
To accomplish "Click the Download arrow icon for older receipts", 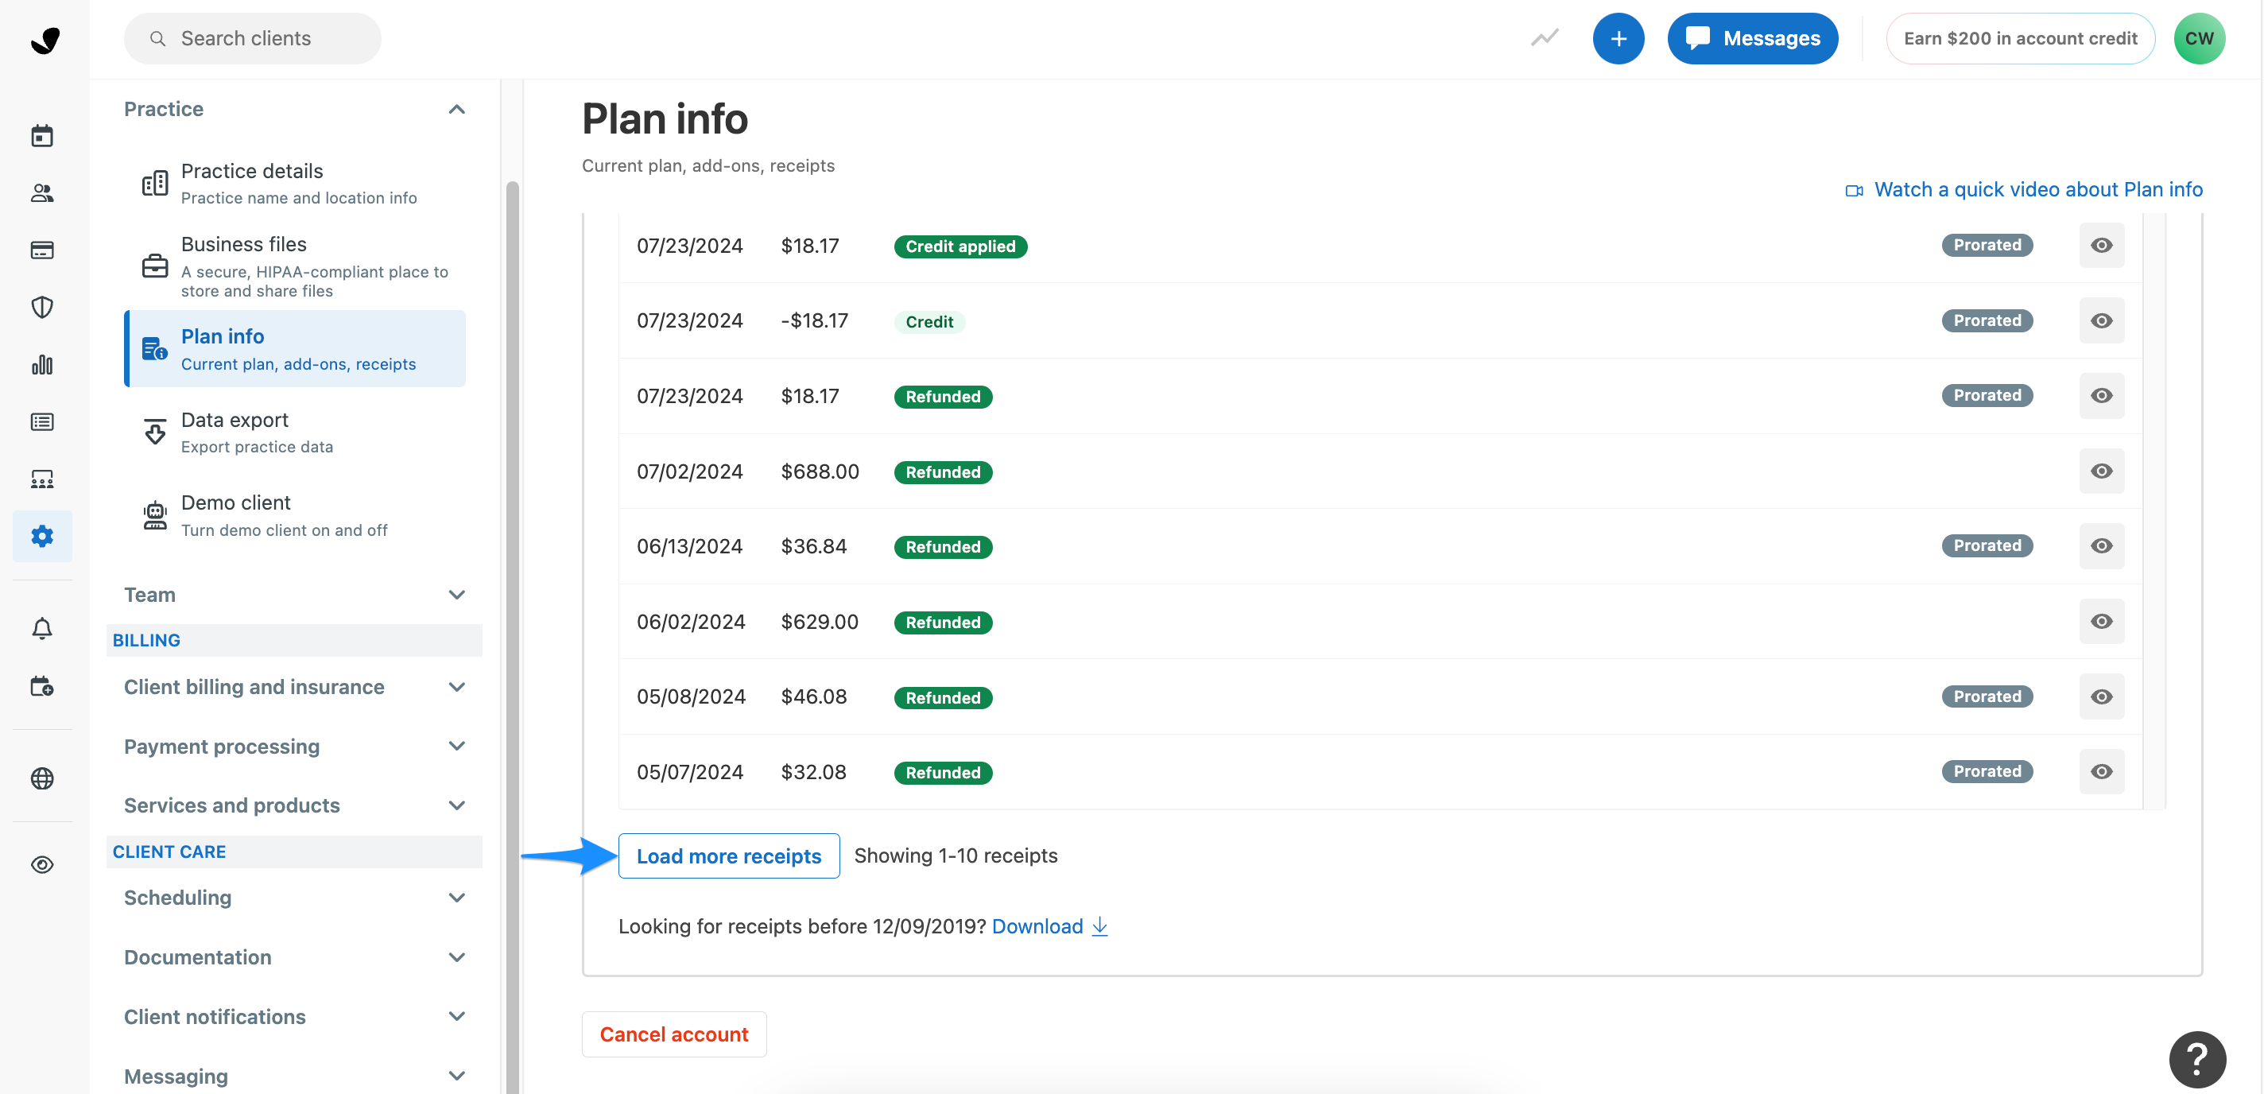I will pyautogui.click(x=1099, y=926).
